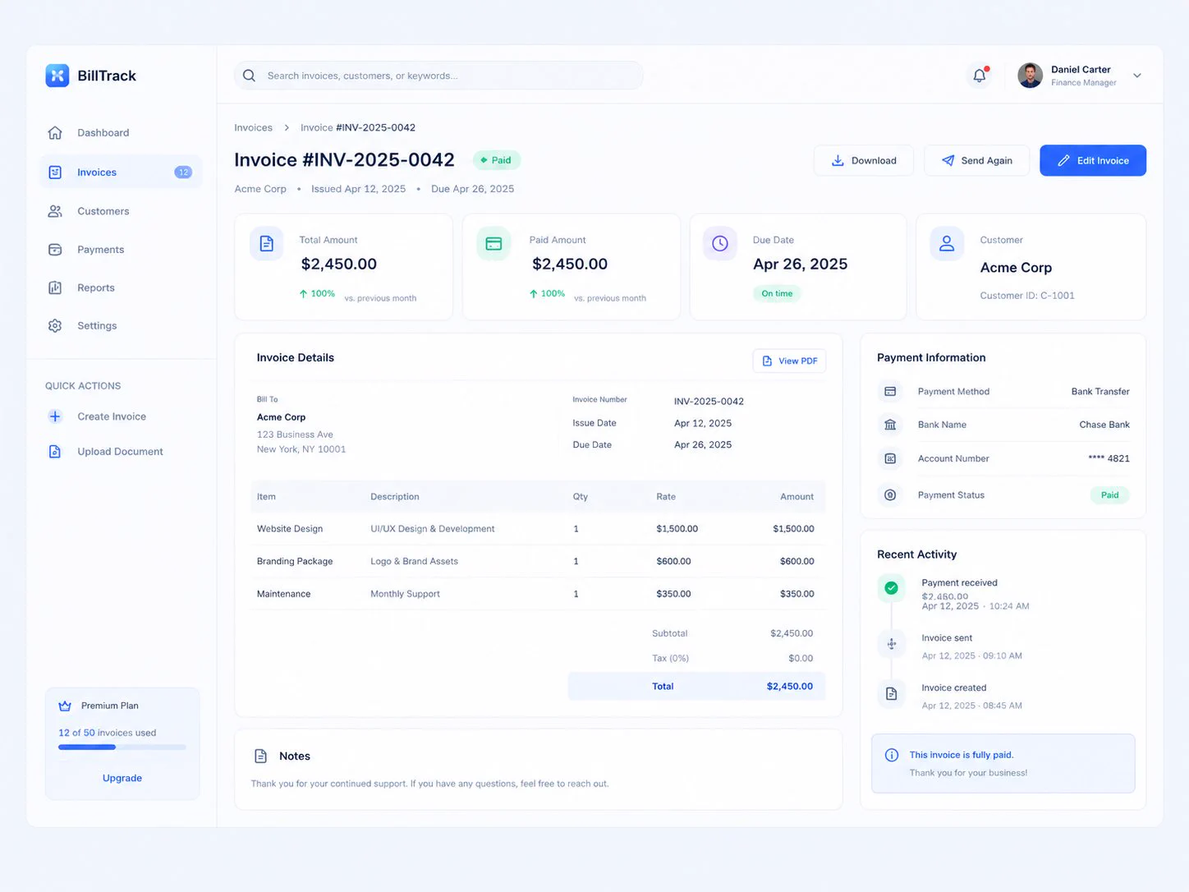1189x892 pixels.
Task: Click the Paid status badge beside title
Action: (x=497, y=160)
